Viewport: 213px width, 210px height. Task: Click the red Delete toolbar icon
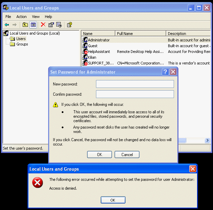[43, 24]
